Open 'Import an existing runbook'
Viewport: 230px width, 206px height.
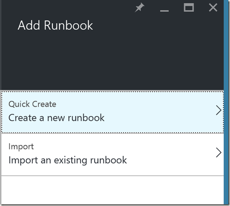68,160
